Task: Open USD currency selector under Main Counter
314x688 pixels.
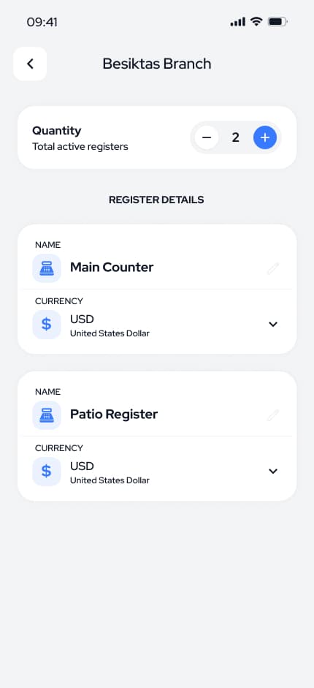Action: (157, 317)
